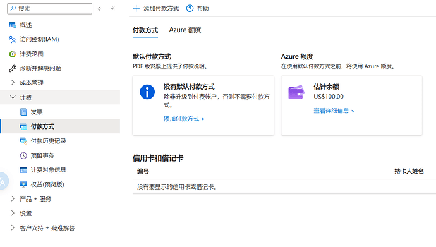Click the purple wallet icon
The width and height of the screenshot is (436, 247).
pos(296,92)
